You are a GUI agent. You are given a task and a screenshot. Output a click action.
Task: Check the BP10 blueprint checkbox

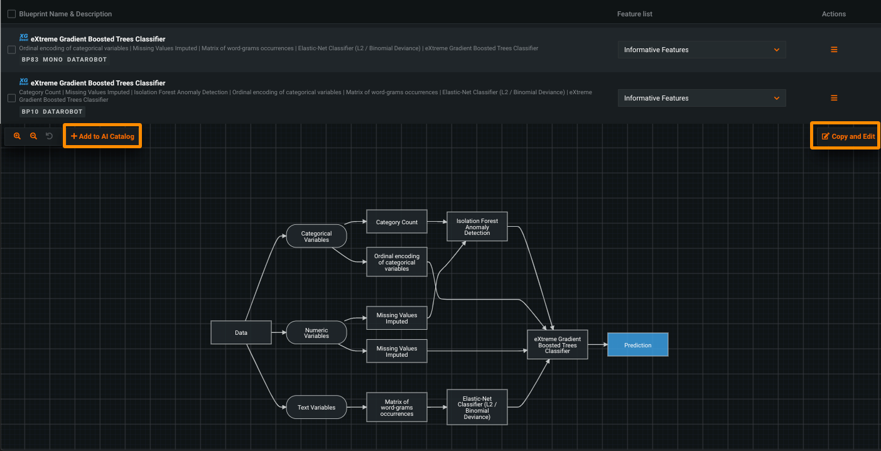tap(11, 98)
